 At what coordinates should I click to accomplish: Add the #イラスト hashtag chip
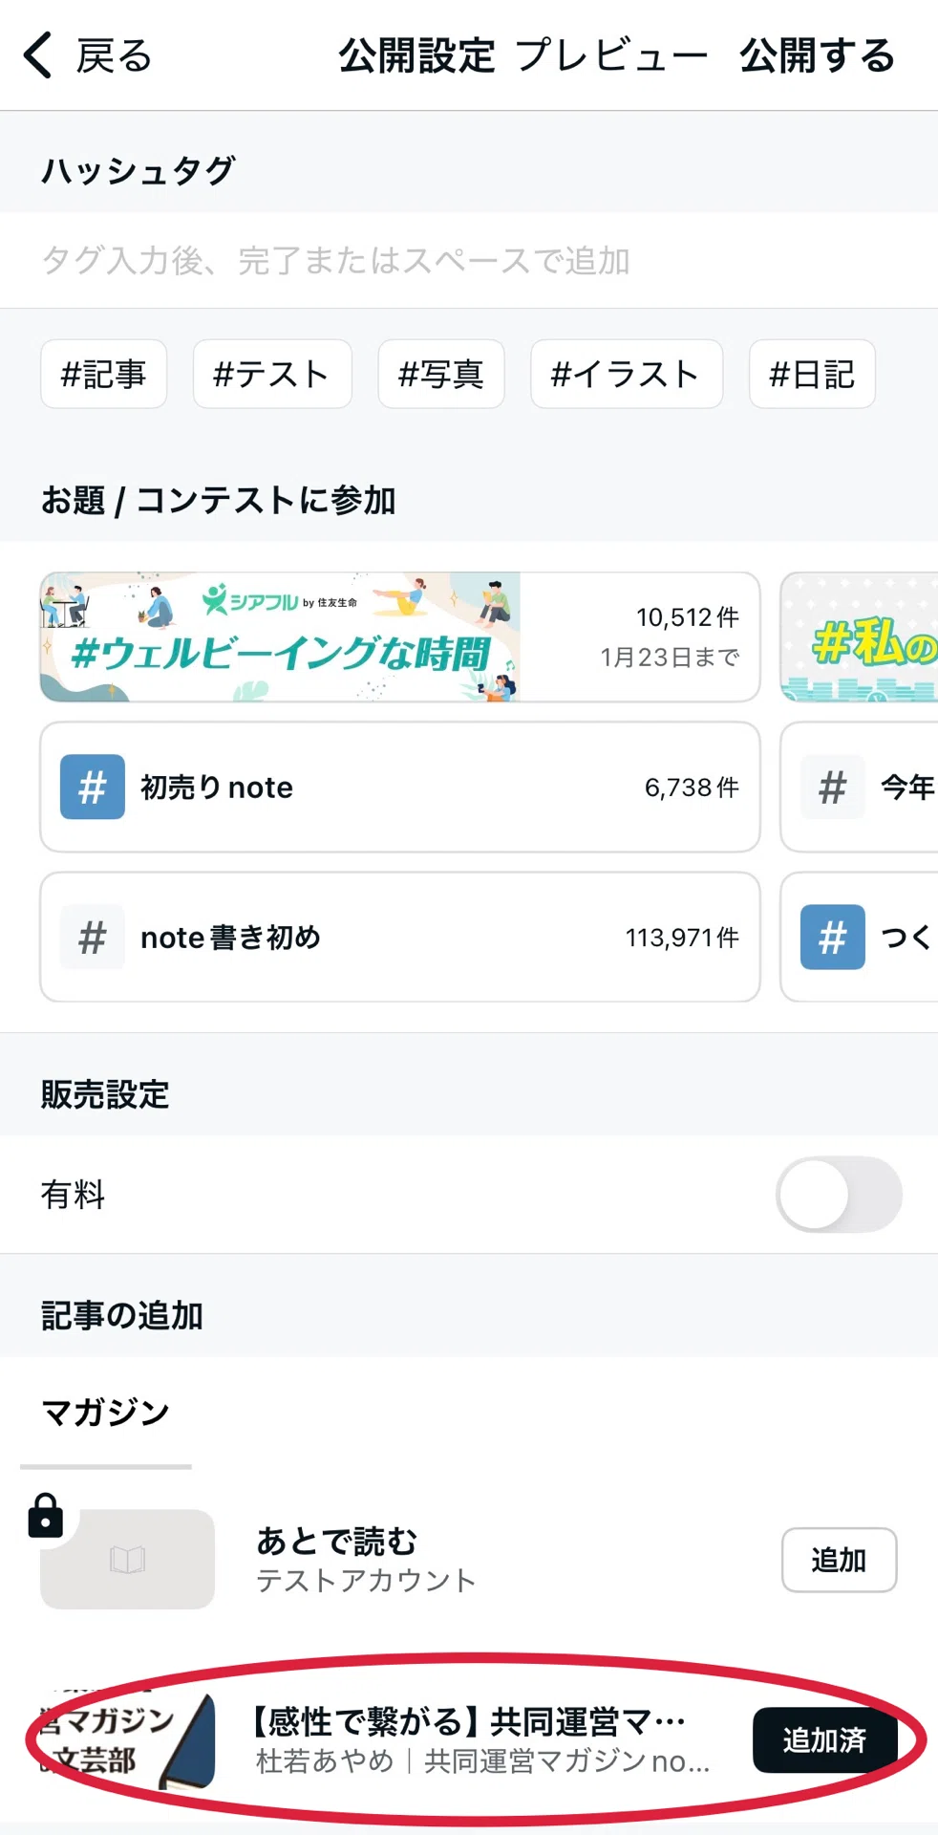click(x=627, y=374)
